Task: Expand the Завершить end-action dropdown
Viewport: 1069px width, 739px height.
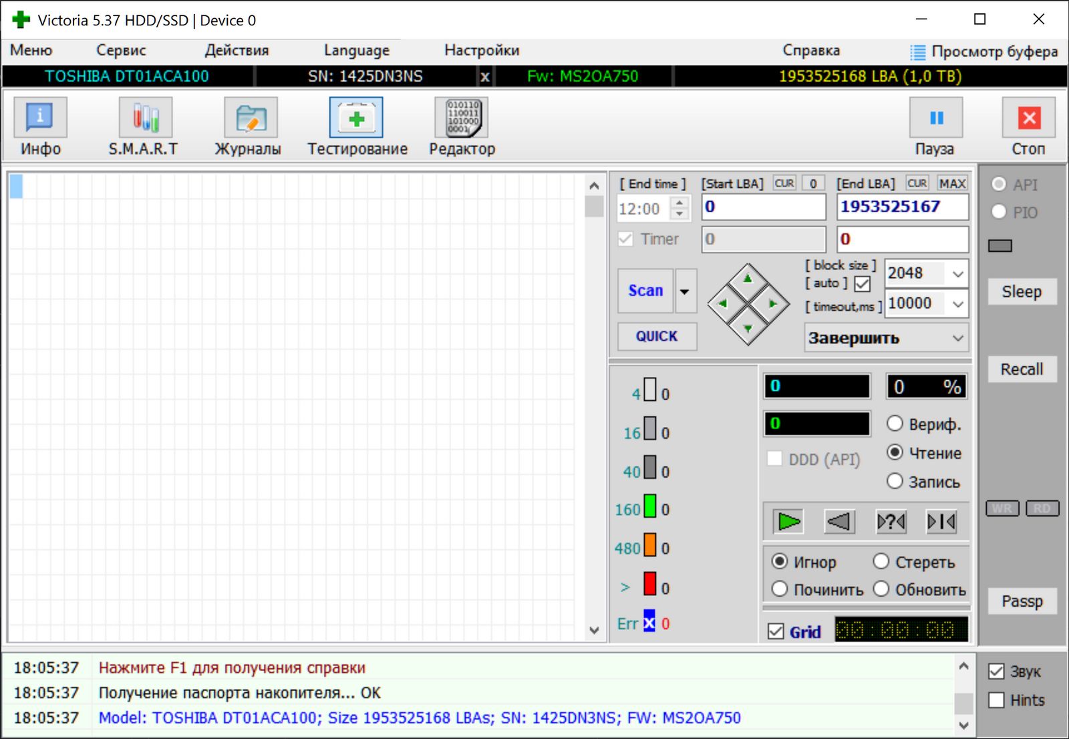Action: coord(957,338)
